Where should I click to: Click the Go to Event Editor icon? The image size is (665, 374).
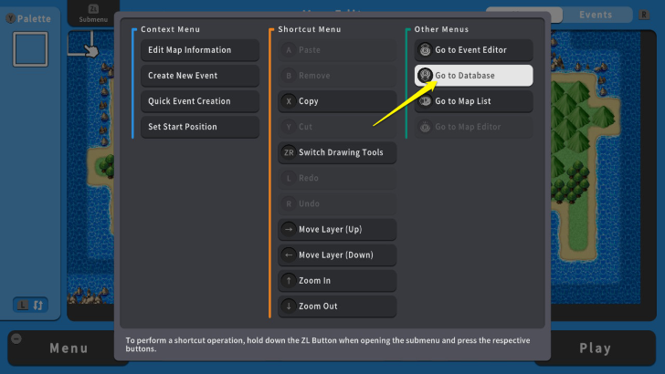click(425, 50)
